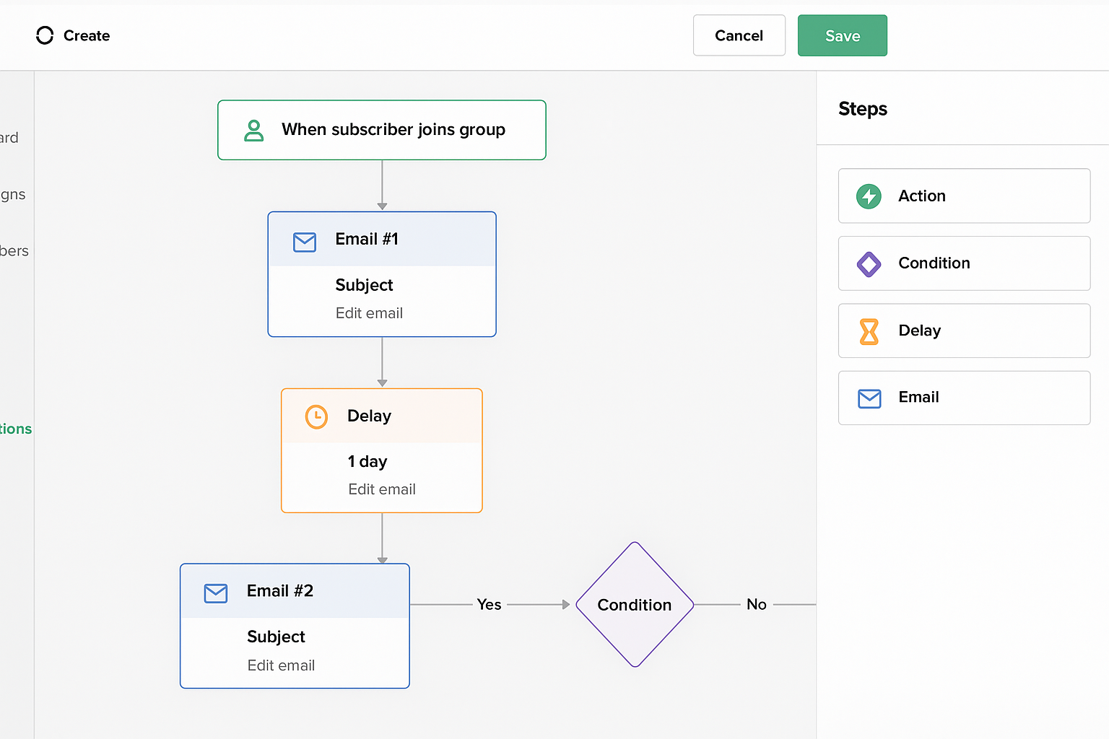Screen dimensions: 1109x739
Task: Select the '1 day' delay duration text
Action: [x=368, y=462]
